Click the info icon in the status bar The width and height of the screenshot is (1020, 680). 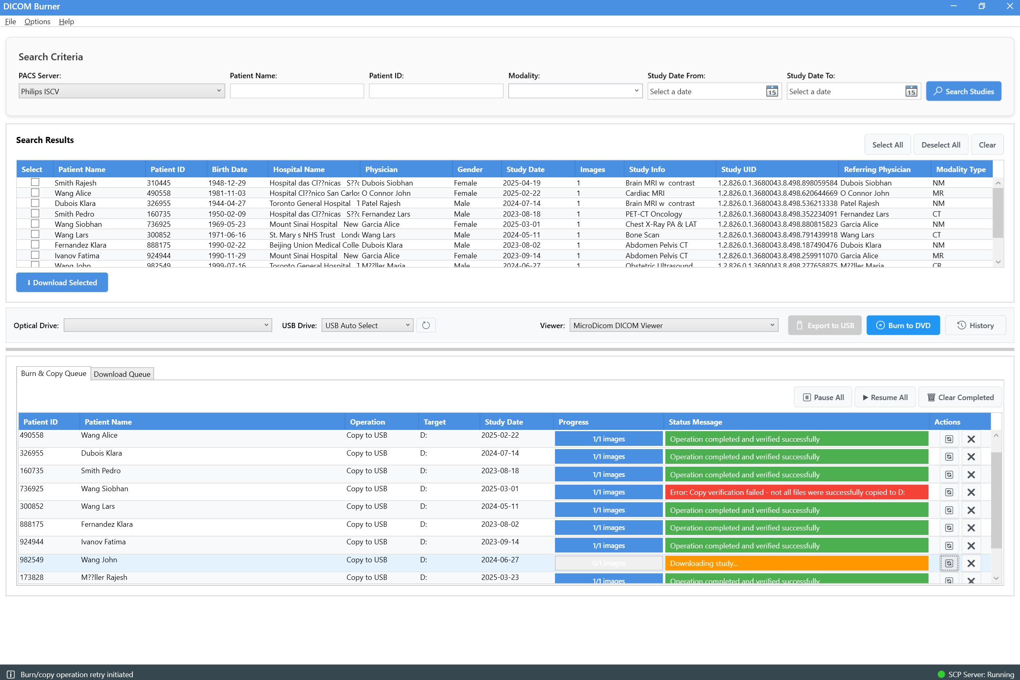[10, 674]
